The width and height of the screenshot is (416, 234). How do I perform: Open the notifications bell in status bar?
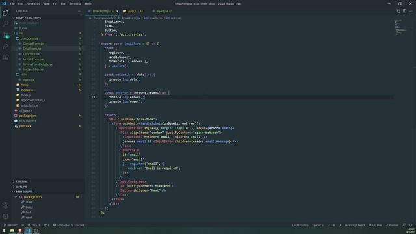(x=411, y=225)
